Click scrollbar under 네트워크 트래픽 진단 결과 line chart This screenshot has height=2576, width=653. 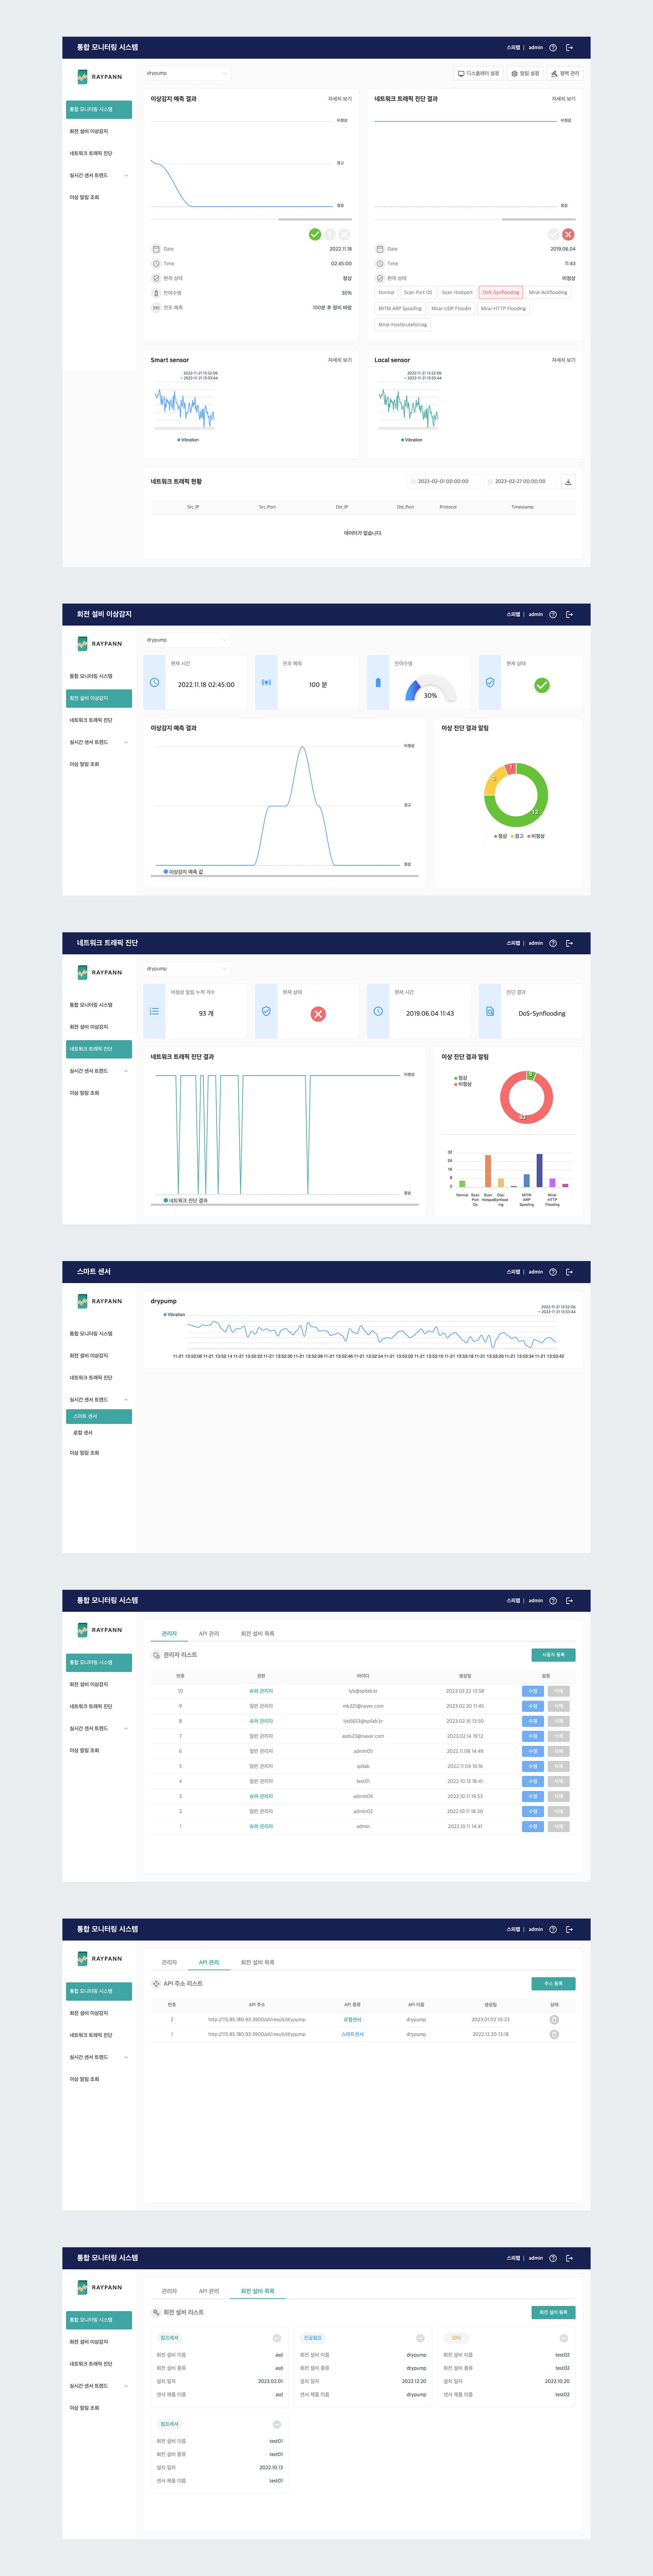(x=285, y=1205)
